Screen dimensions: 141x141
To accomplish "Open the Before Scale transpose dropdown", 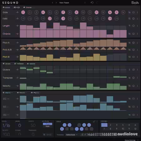I will [x=72, y=135].
